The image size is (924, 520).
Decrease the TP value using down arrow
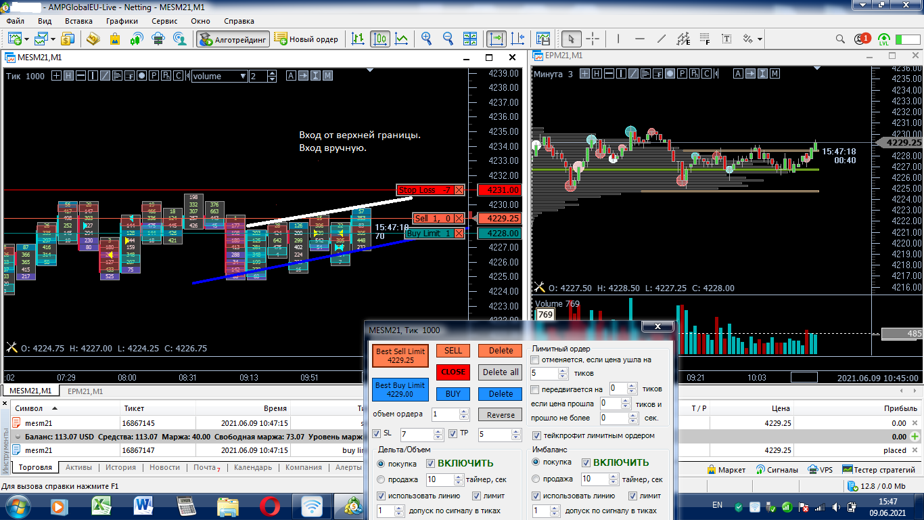pyautogui.click(x=517, y=437)
